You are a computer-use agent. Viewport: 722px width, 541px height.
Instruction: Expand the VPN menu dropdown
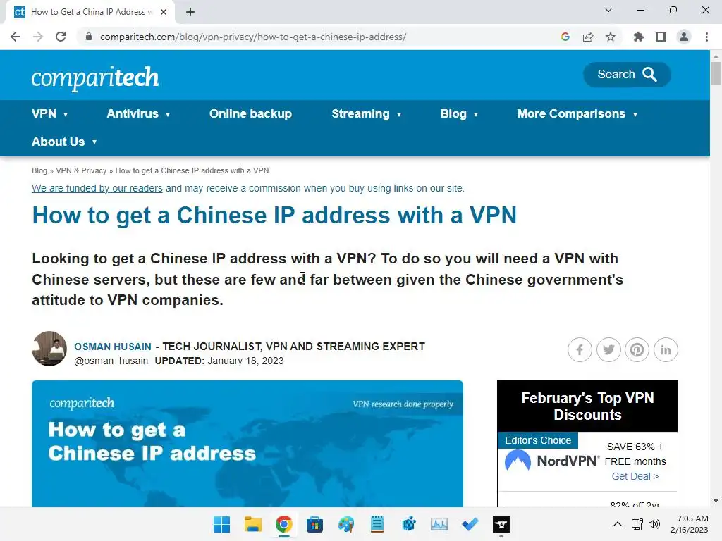(50, 113)
